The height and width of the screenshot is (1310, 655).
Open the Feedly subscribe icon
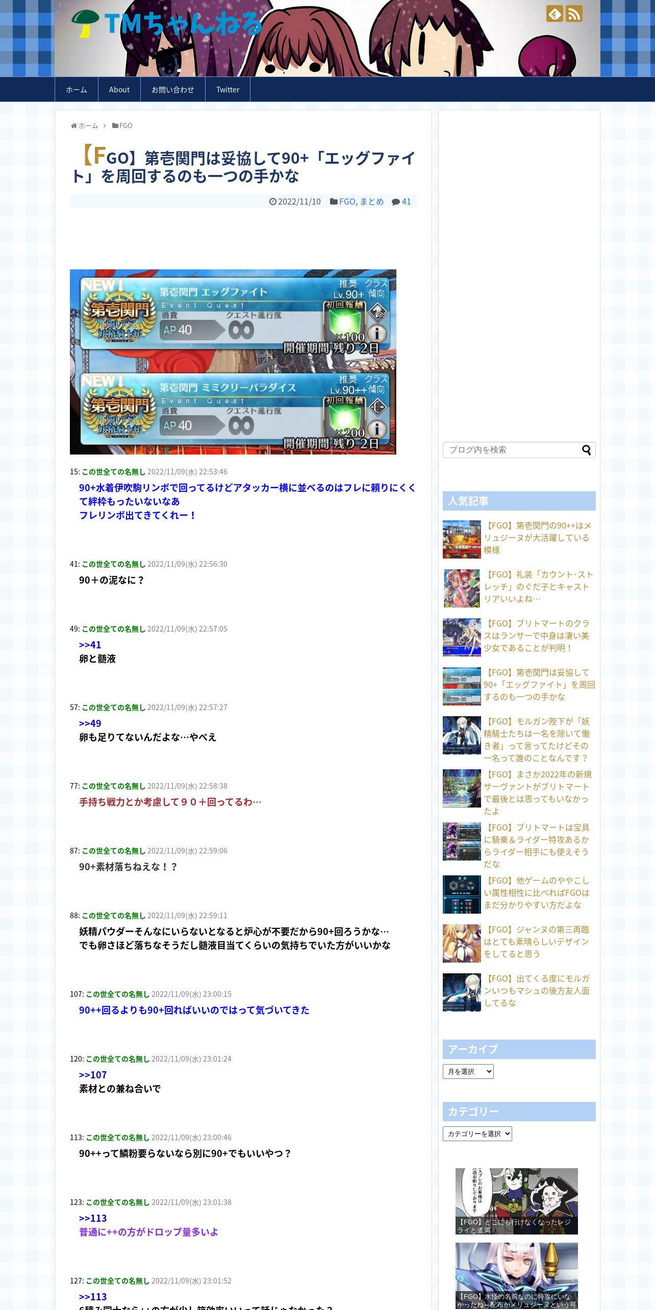(555, 14)
